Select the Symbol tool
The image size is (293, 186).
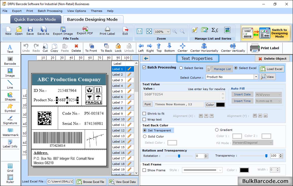point(10,108)
